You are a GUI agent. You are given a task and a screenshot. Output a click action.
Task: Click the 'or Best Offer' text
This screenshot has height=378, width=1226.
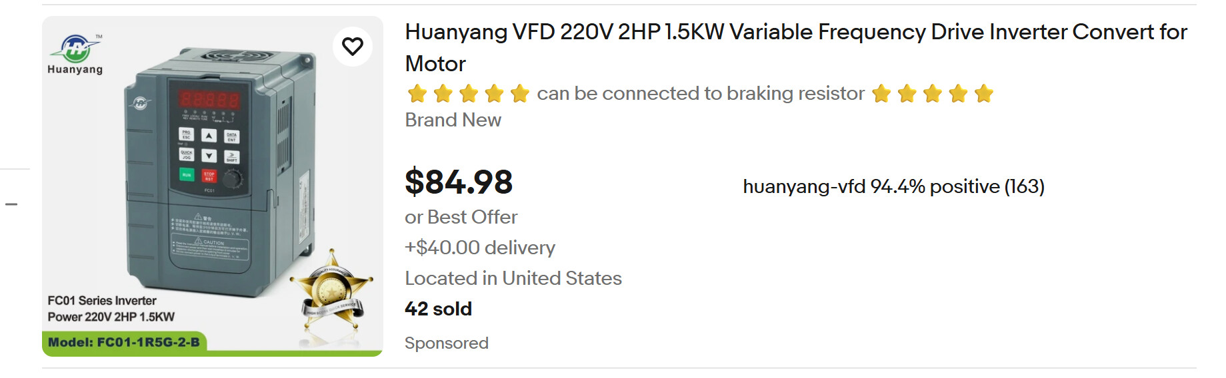point(461,217)
